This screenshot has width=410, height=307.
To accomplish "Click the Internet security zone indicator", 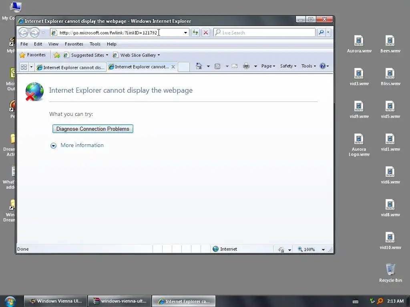I will (225, 249).
